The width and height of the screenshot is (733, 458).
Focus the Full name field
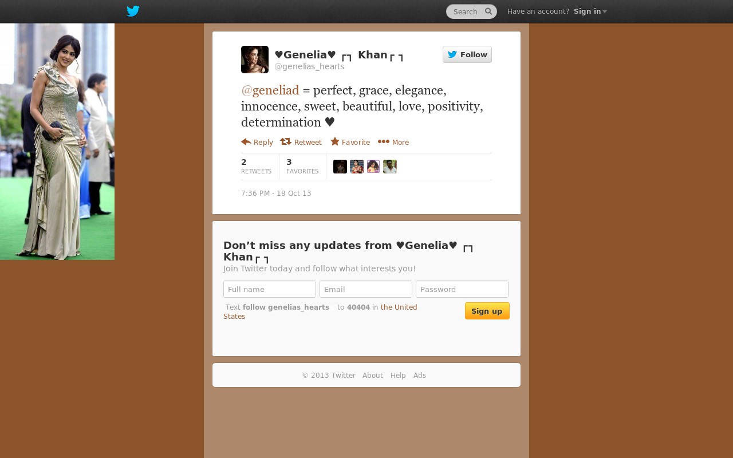pyautogui.click(x=270, y=289)
